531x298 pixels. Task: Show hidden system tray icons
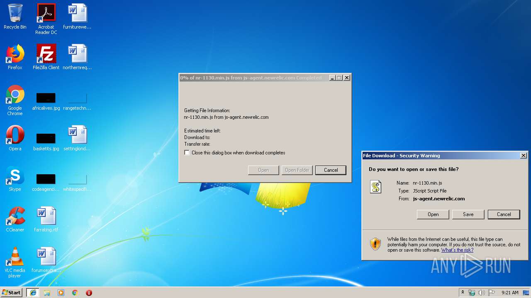[463, 293]
